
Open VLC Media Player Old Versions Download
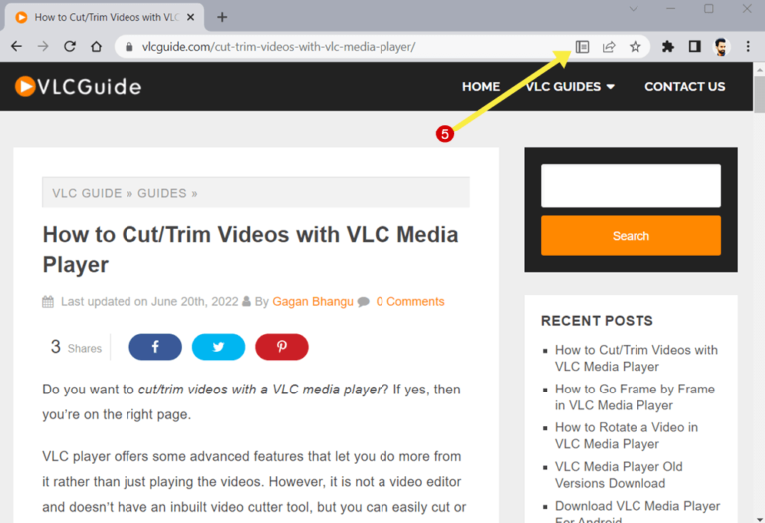click(x=619, y=475)
